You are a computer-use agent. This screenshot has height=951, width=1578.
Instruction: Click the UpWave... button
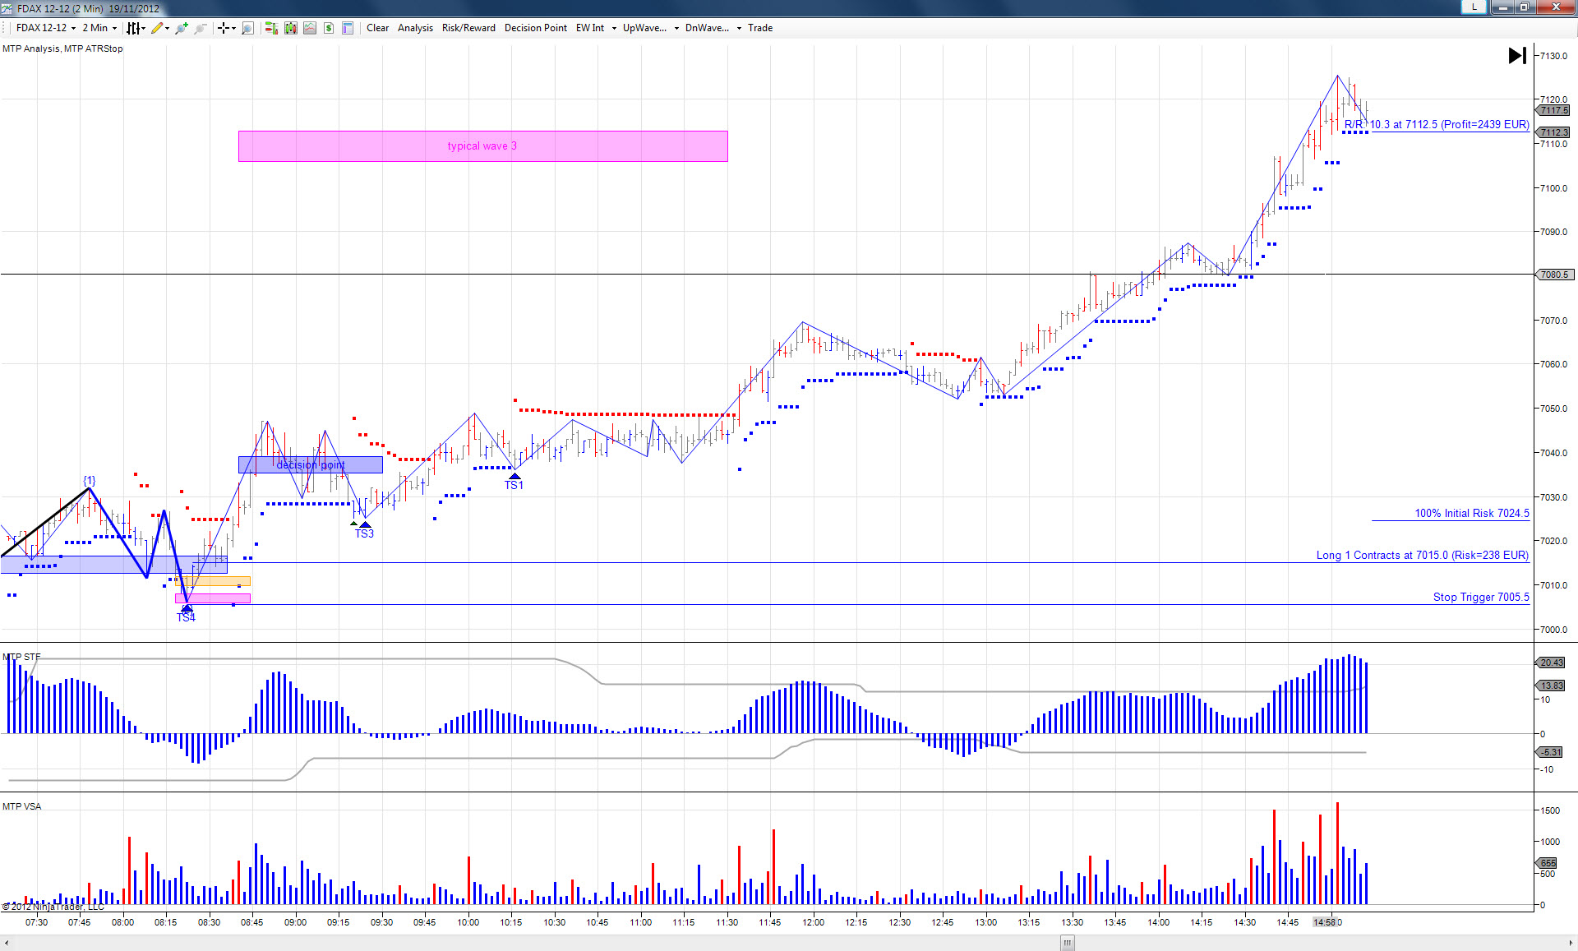click(644, 28)
